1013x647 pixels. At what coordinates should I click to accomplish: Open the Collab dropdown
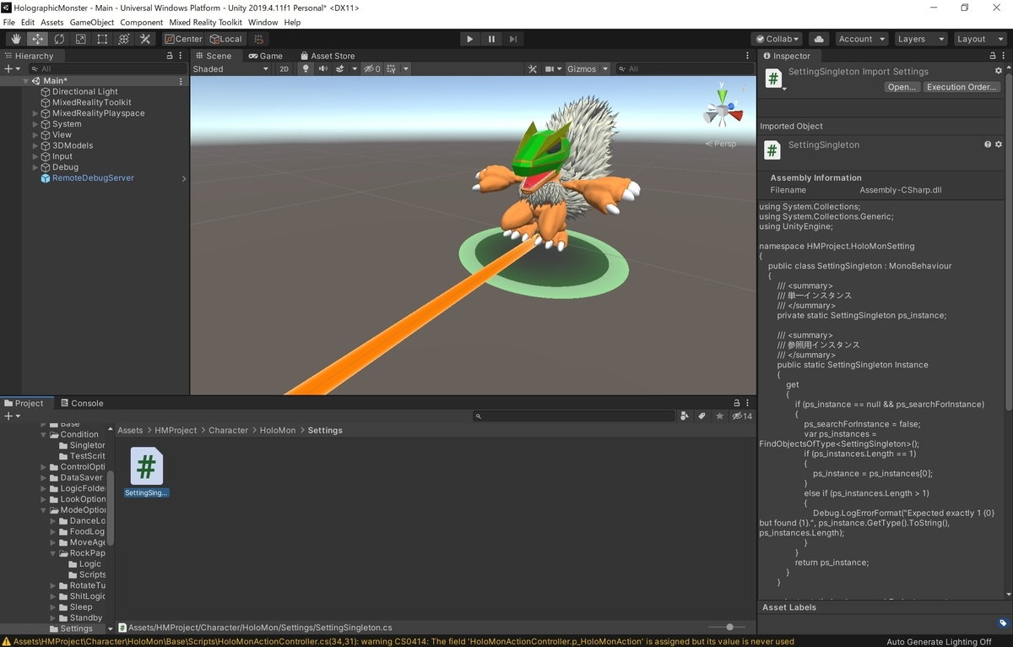click(777, 39)
